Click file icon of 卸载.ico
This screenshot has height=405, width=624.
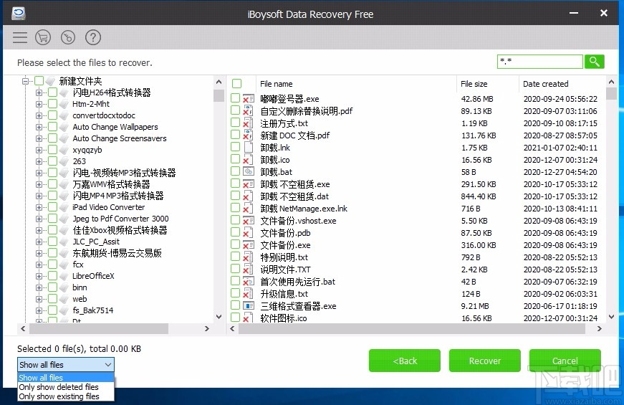coord(249,160)
